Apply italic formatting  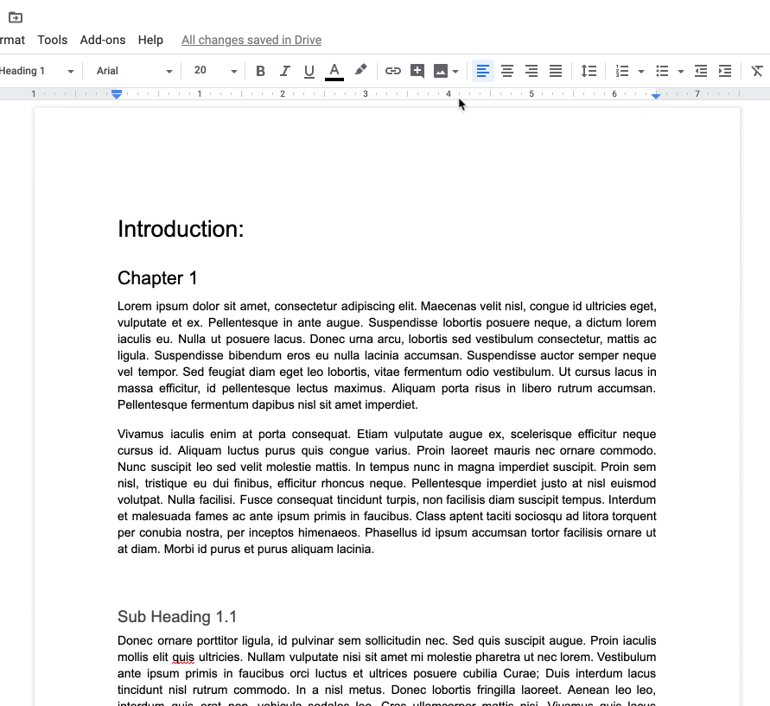coord(284,71)
